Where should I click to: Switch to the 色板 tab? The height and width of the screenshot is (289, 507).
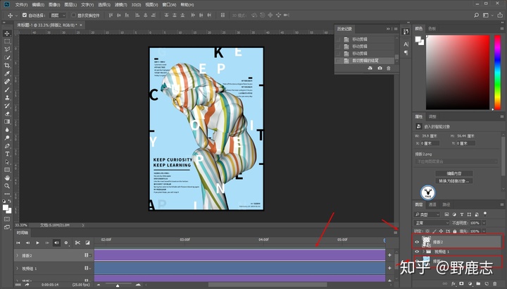432,28
